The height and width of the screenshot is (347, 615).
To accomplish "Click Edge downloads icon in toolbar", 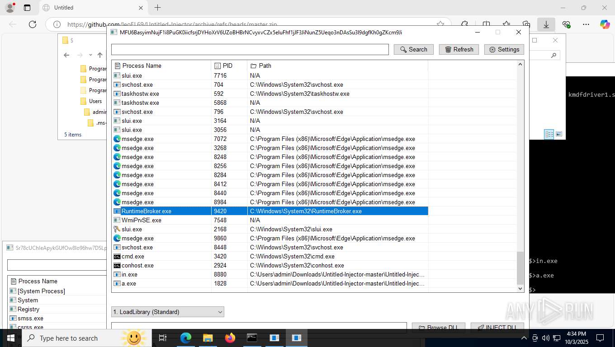I will pyautogui.click(x=546, y=24).
